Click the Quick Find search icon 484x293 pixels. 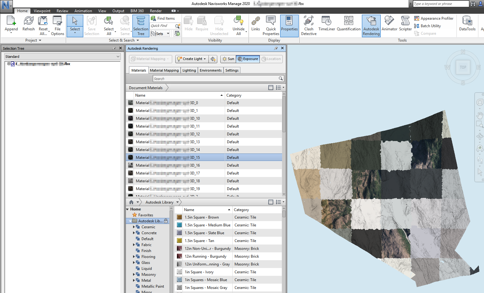(178, 26)
